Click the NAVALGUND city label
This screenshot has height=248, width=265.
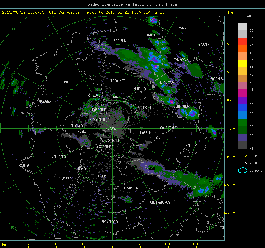pos(97,120)
